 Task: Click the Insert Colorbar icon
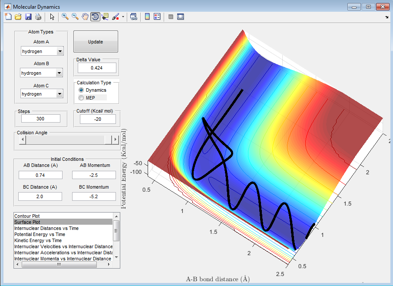pos(147,17)
